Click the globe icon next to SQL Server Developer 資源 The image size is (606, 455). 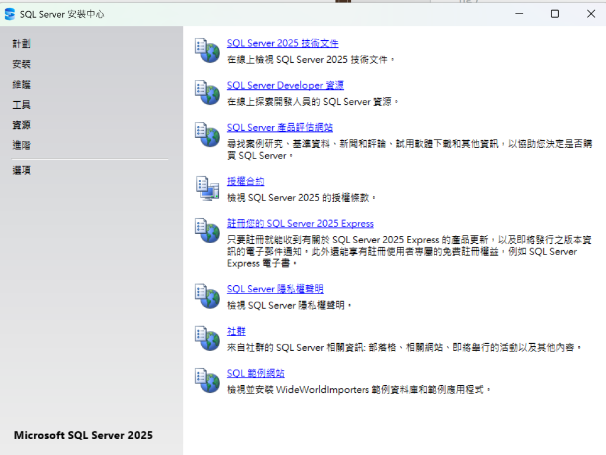point(207,92)
